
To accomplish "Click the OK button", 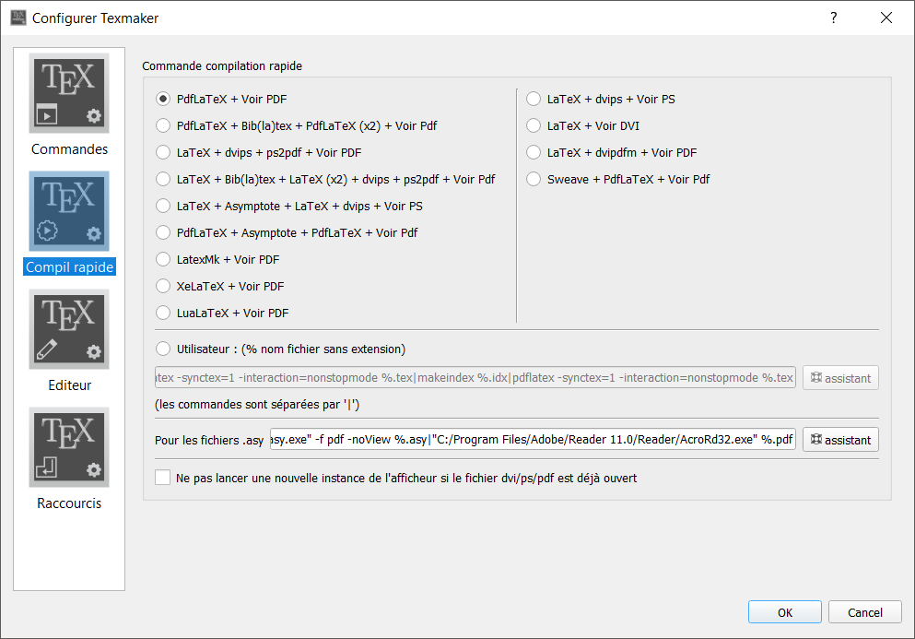I will click(784, 612).
